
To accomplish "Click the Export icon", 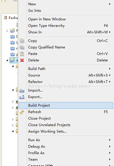I will (x=22, y=97).
